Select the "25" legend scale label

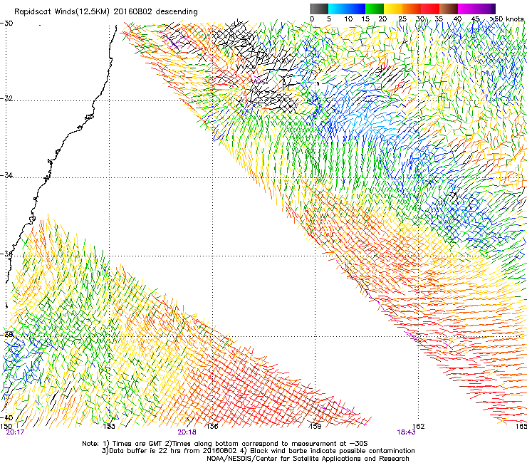(402, 19)
